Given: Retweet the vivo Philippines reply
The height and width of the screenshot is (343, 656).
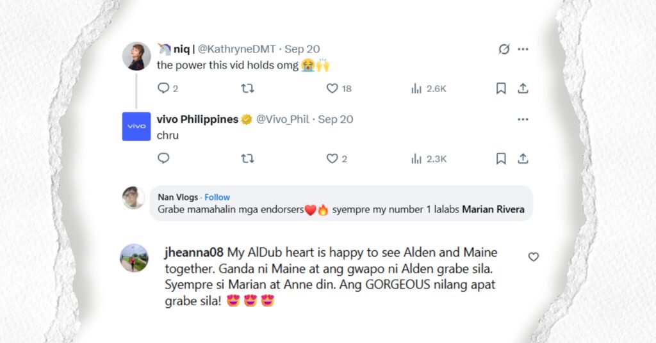Looking at the screenshot, I should coord(247,158).
